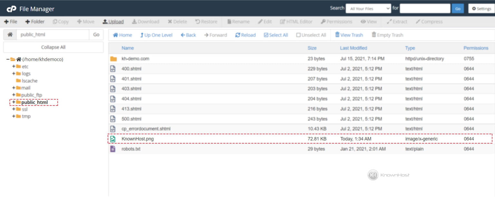
Task: Sort files by Size column header
Action: (312, 48)
